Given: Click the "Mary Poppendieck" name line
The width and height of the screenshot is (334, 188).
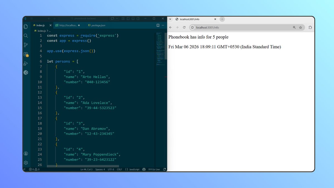Looking at the screenshot, I should coord(92,154).
